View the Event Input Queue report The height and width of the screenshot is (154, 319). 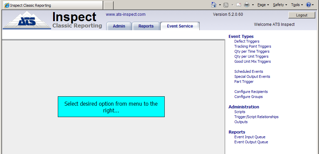250,137
